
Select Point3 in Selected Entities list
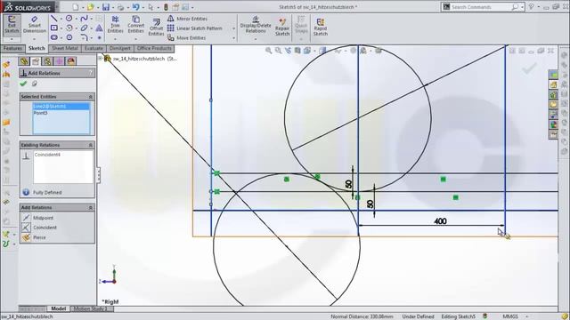coord(61,113)
